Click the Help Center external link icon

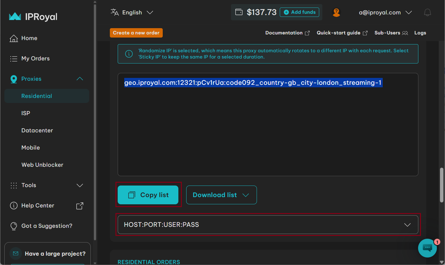(x=80, y=206)
